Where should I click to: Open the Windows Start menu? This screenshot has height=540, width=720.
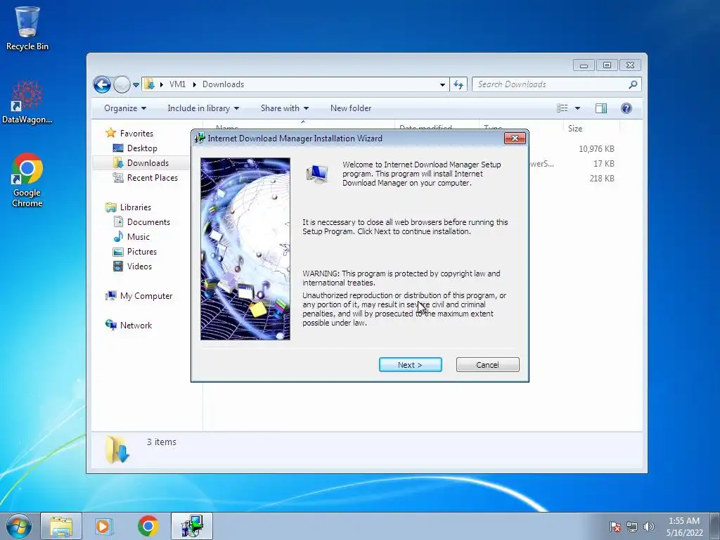(19, 526)
